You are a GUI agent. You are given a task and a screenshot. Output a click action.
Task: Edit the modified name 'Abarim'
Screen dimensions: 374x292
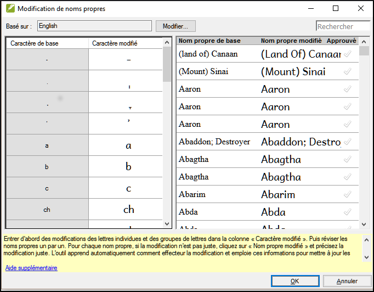(x=278, y=195)
